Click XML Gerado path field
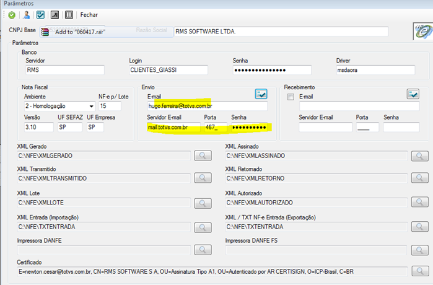Screen dimensions: 433x285 (x=104, y=156)
